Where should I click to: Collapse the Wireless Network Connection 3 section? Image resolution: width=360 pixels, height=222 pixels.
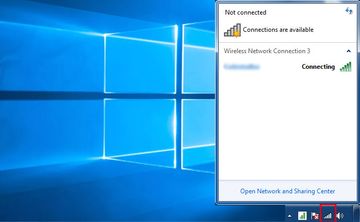click(348, 51)
